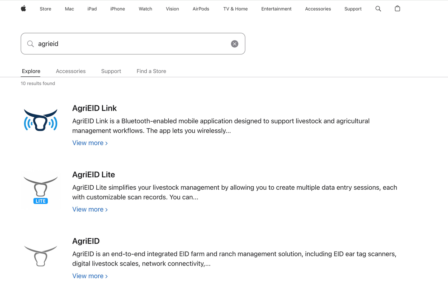Click the magnifier inside the search box
This screenshot has width=448, height=294.
pos(30,44)
